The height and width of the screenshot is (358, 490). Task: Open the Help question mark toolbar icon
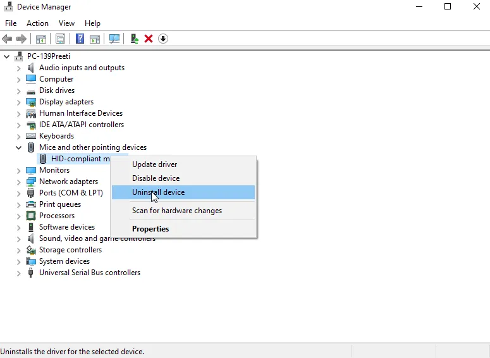click(80, 39)
